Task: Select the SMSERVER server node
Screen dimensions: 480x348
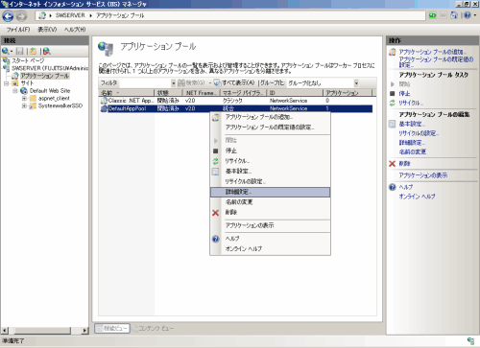Action: [50, 68]
